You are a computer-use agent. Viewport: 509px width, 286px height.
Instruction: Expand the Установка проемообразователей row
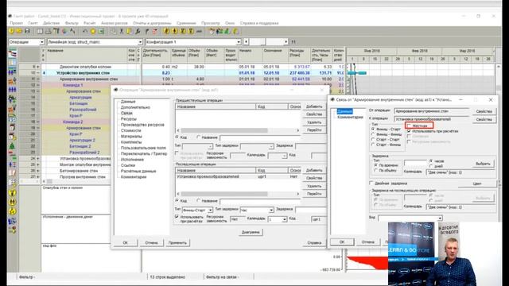tap(38, 159)
